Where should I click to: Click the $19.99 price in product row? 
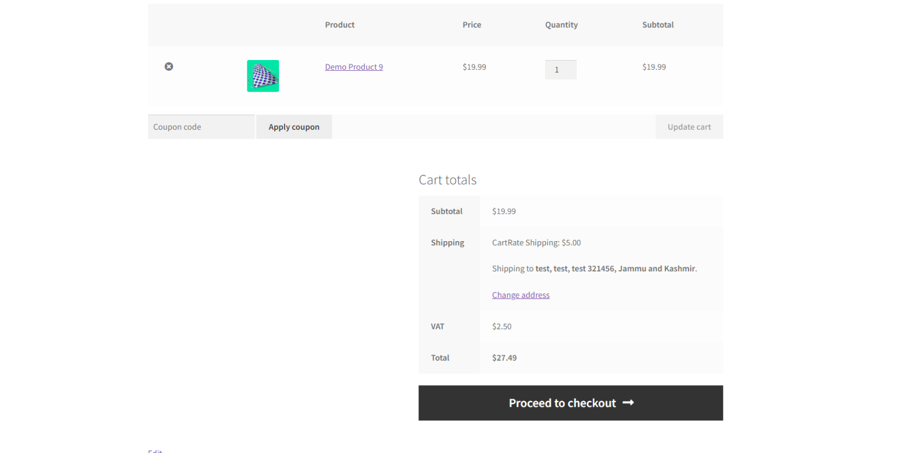[x=474, y=67]
